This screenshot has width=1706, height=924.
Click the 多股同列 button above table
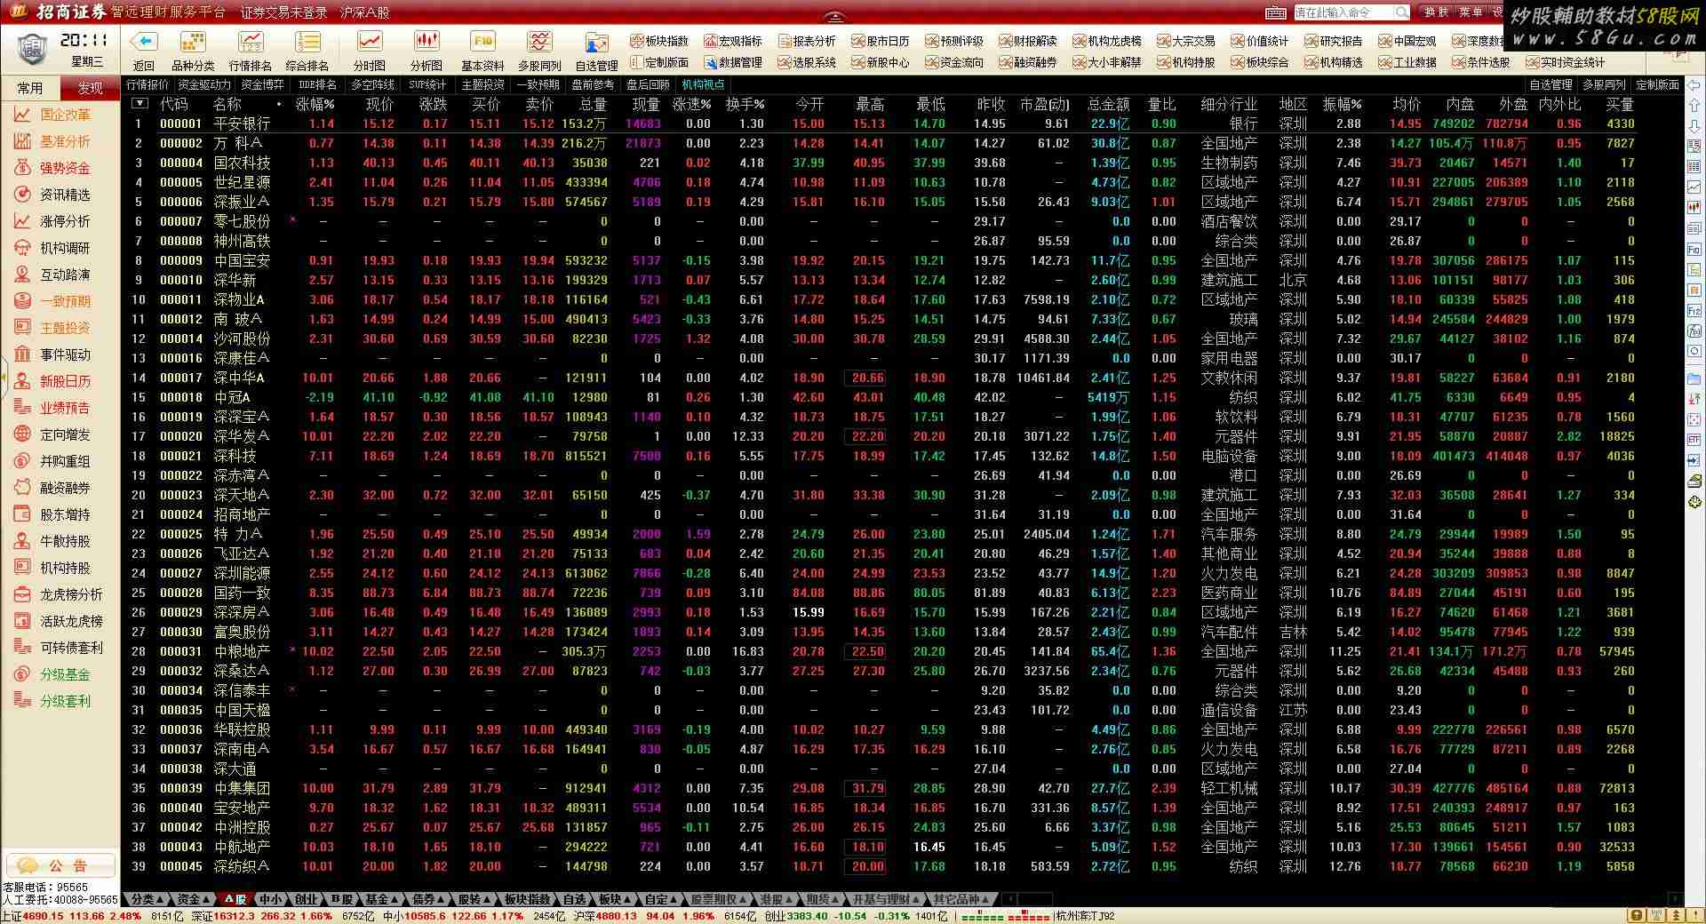tap(1604, 84)
